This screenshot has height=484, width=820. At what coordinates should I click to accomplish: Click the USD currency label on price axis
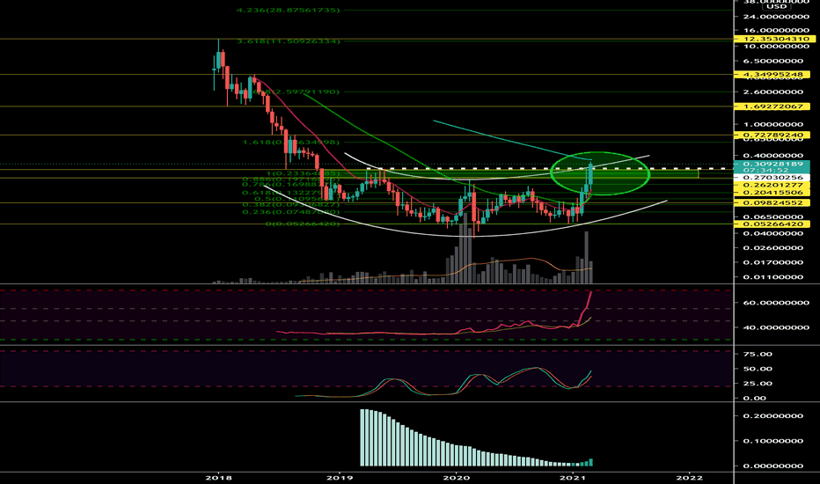(x=777, y=7)
